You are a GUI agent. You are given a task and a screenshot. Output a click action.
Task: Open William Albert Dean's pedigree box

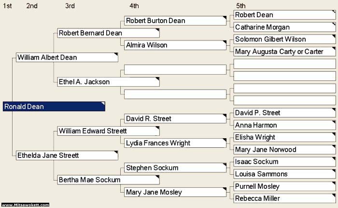click(x=67, y=57)
